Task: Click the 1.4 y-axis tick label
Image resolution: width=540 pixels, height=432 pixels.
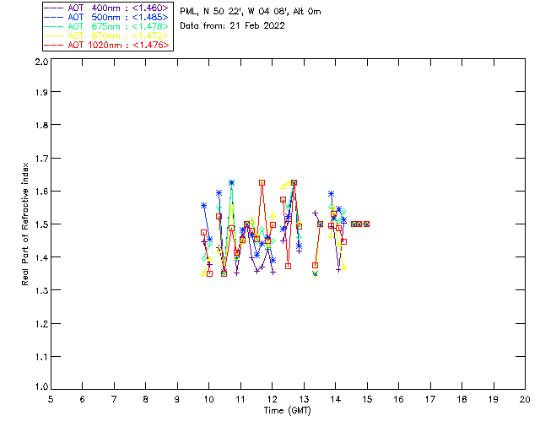Action: click(41, 257)
